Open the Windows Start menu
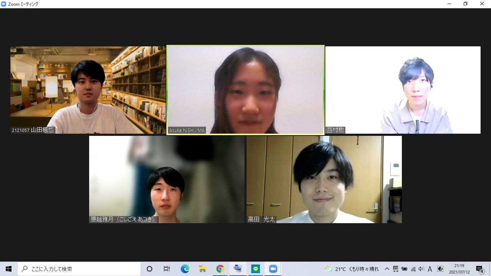Viewport: 491px width, 276px height. [x=9, y=269]
